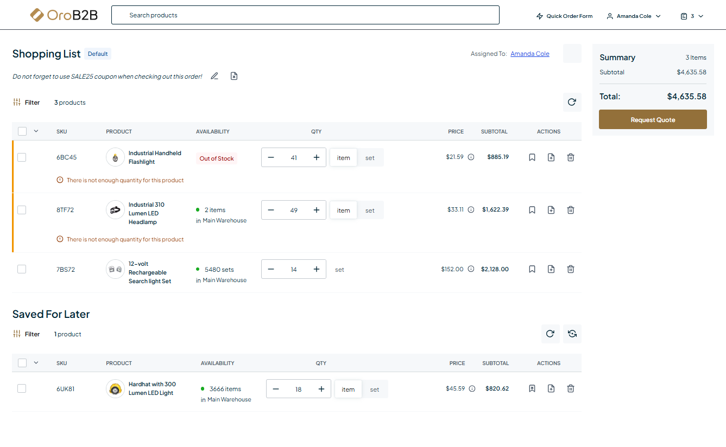The image size is (726, 447).
Task: Expand the shopping lists dropdown in header
Action: (692, 16)
